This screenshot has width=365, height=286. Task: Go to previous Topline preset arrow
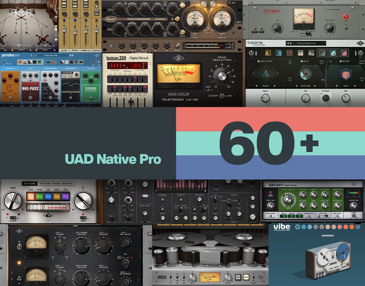click(x=288, y=43)
